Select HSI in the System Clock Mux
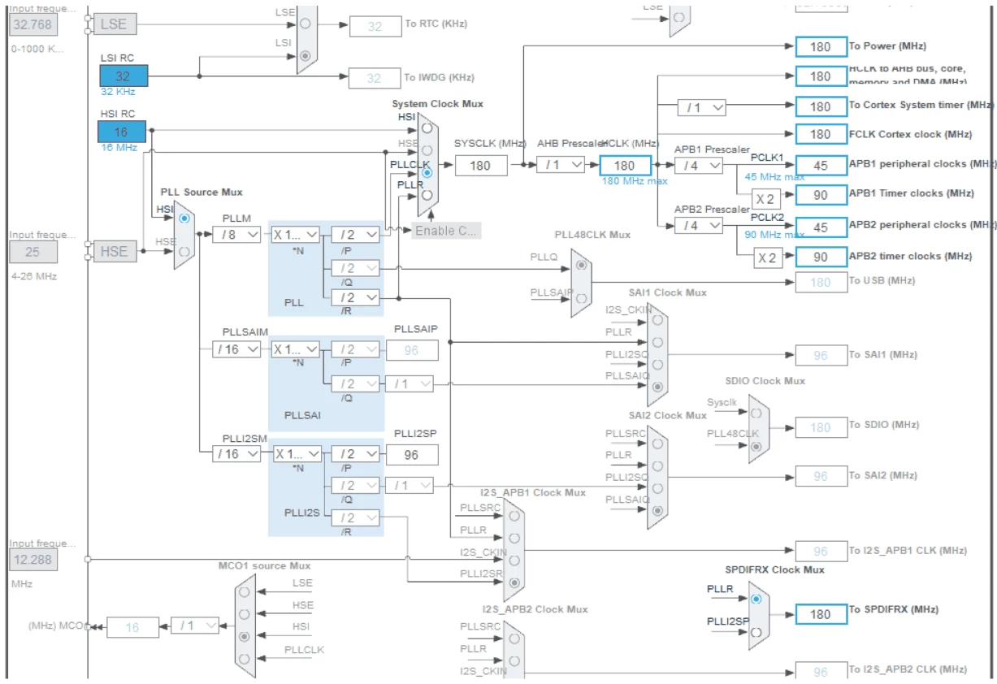997x684 pixels. 427,129
